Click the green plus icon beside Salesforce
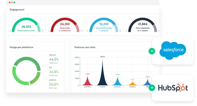This screenshot has width=197, height=106. click(152, 51)
